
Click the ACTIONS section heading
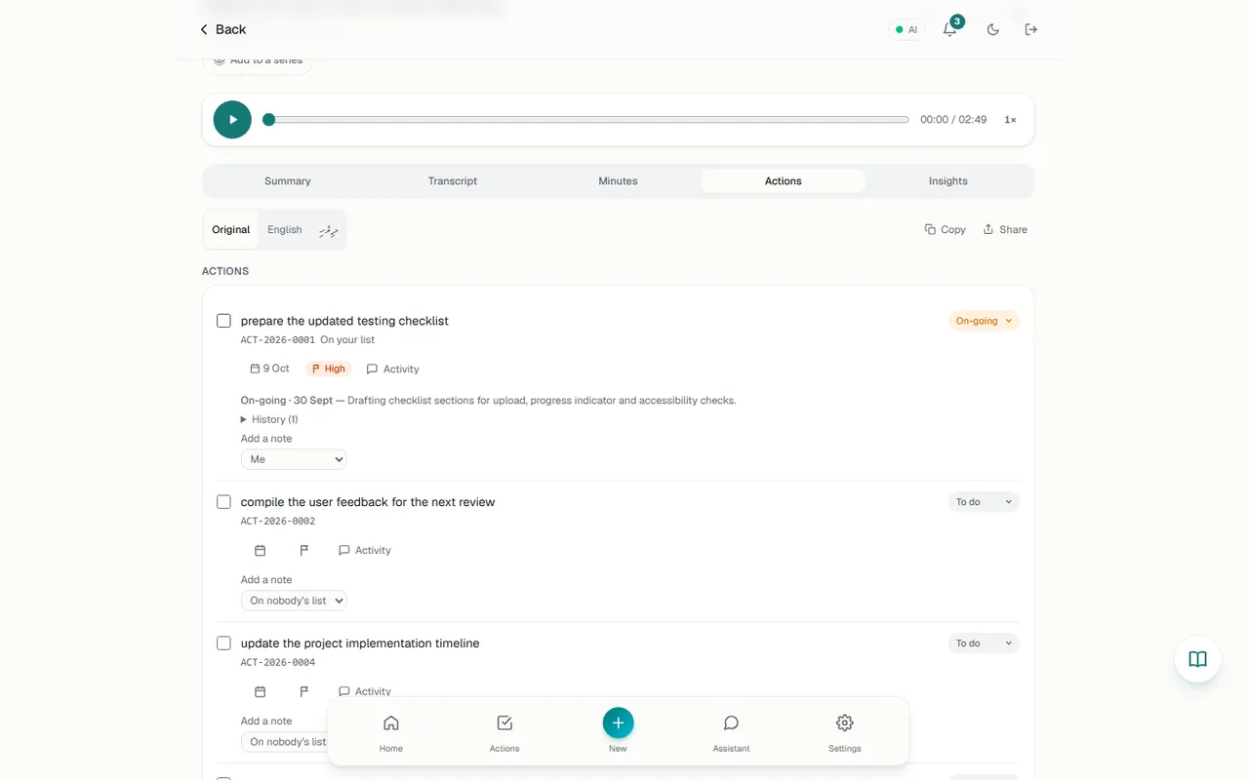(225, 271)
